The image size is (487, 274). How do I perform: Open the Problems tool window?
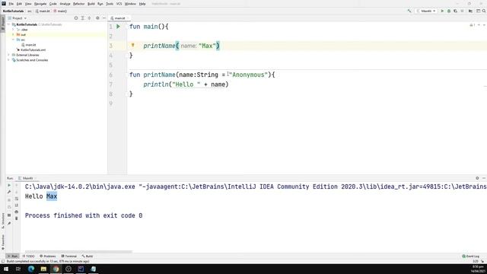48,256
